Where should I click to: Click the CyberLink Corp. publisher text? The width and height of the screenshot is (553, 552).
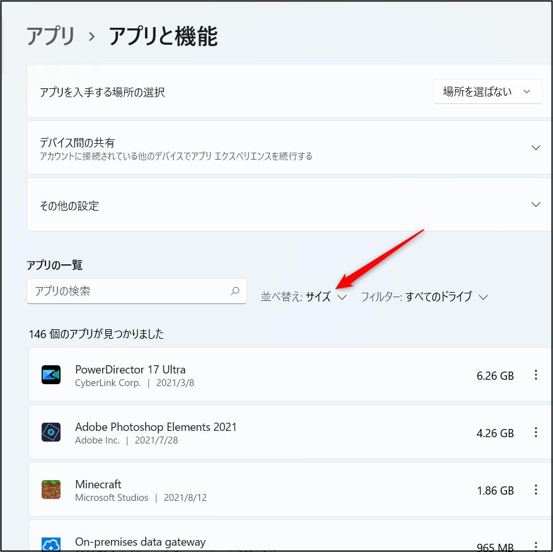coord(108,383)
